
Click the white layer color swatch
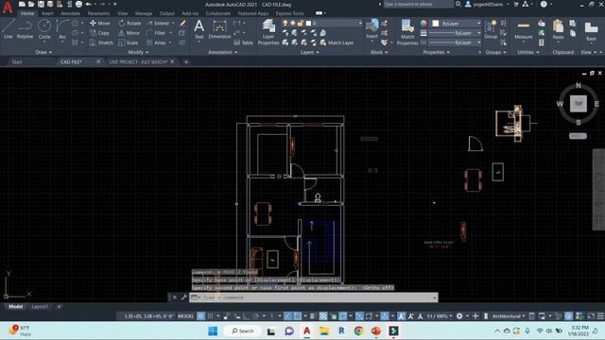[x=308, y=23]
